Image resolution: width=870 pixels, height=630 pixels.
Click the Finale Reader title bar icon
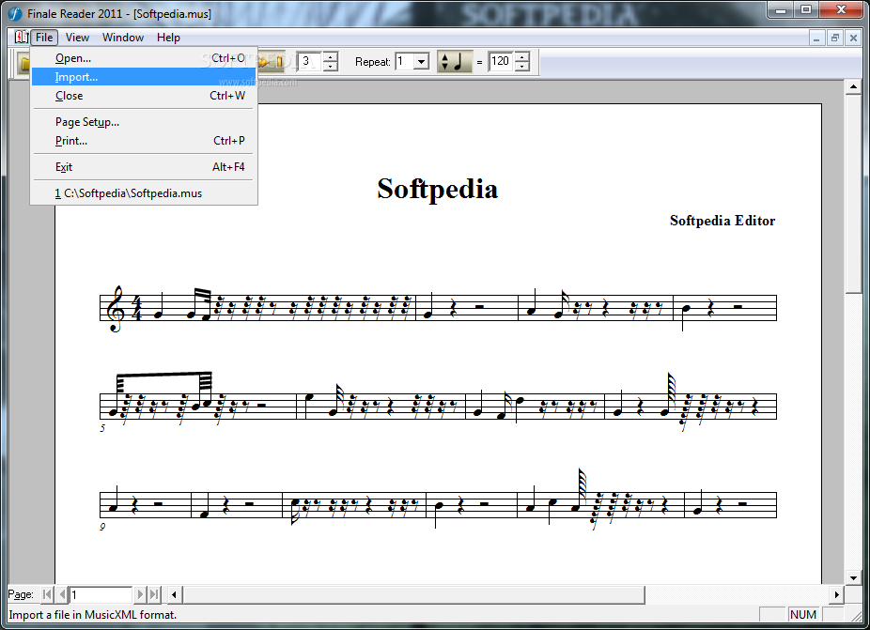click(x=15, y=13)
